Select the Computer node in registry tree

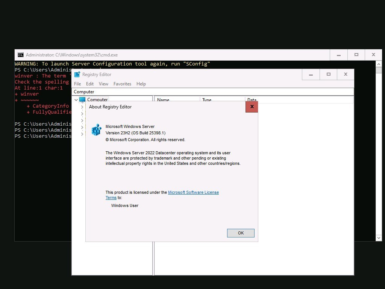(x=97, y=99)
